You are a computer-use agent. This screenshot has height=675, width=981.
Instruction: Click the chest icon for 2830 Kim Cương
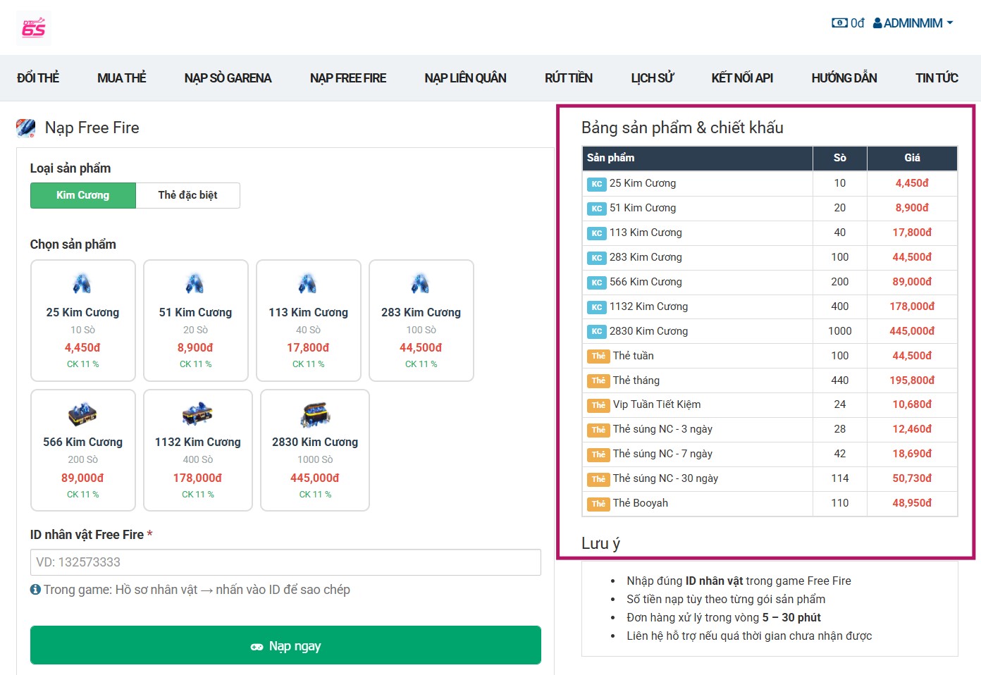[x=315, y=414]
